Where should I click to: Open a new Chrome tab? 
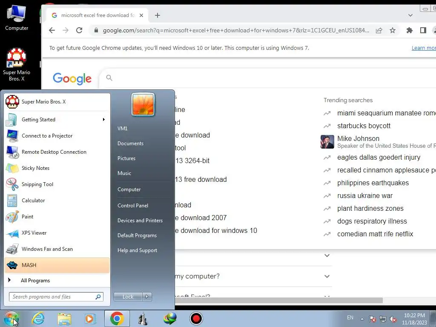(x=158, y=15)
